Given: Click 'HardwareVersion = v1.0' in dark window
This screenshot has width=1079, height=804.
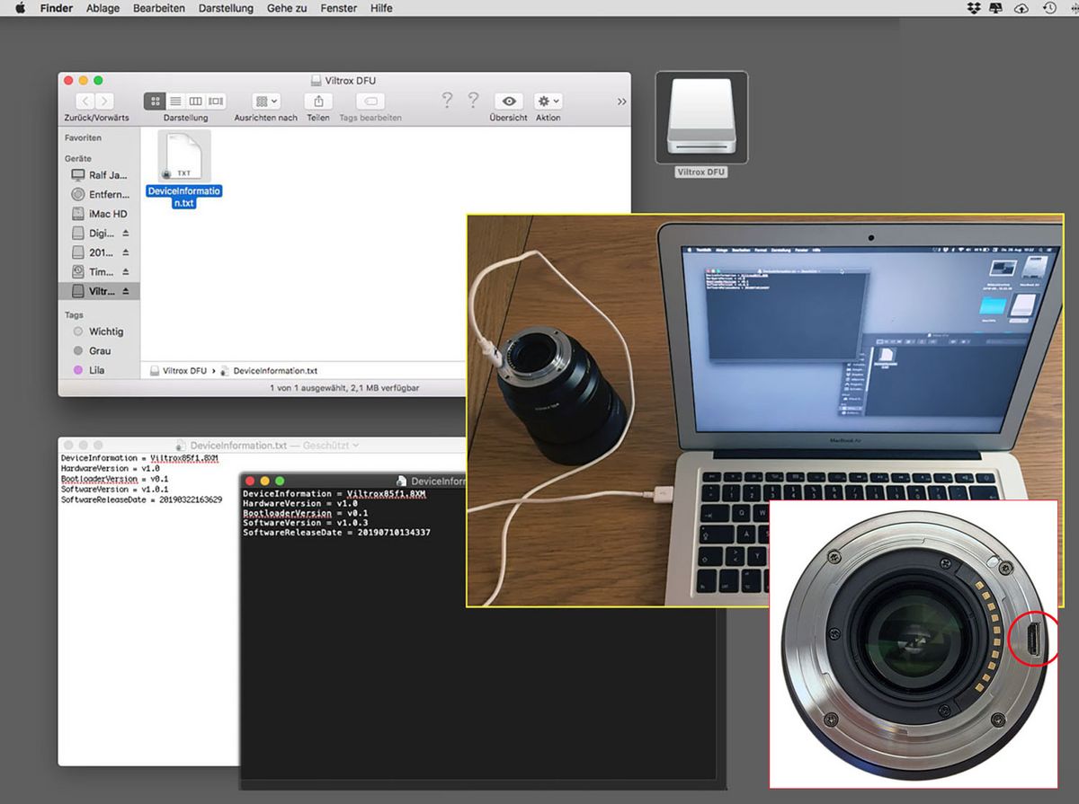Looking at the screenshot, I should click(x=300, y=503).
